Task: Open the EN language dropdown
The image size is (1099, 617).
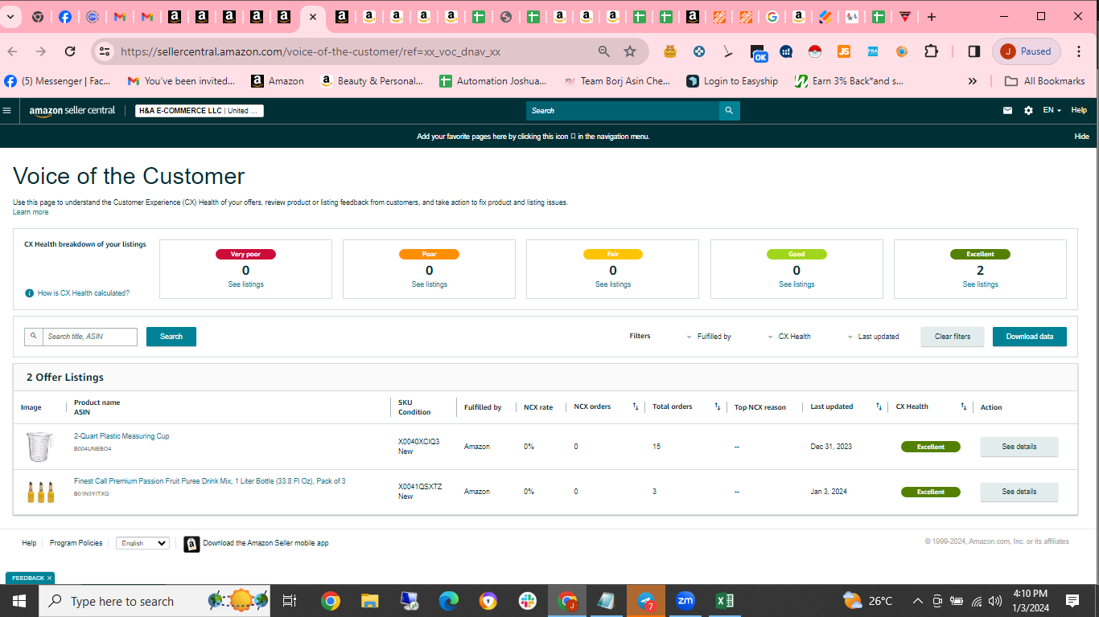Action: [1052, 111]
